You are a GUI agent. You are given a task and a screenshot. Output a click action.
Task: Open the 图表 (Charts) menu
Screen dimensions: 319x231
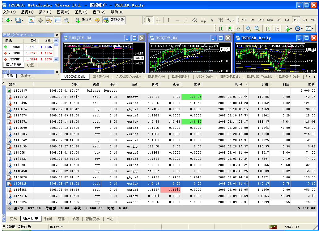[63, 12]
